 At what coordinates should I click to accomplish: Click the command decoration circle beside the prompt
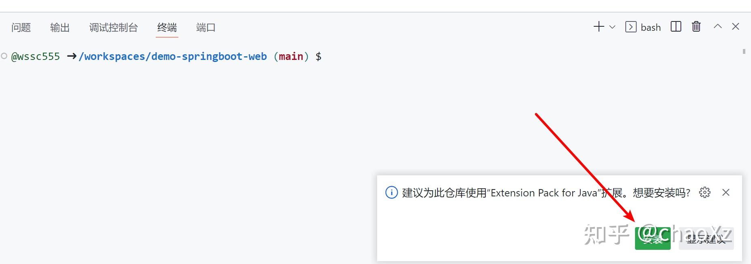(x=5, y=55)
